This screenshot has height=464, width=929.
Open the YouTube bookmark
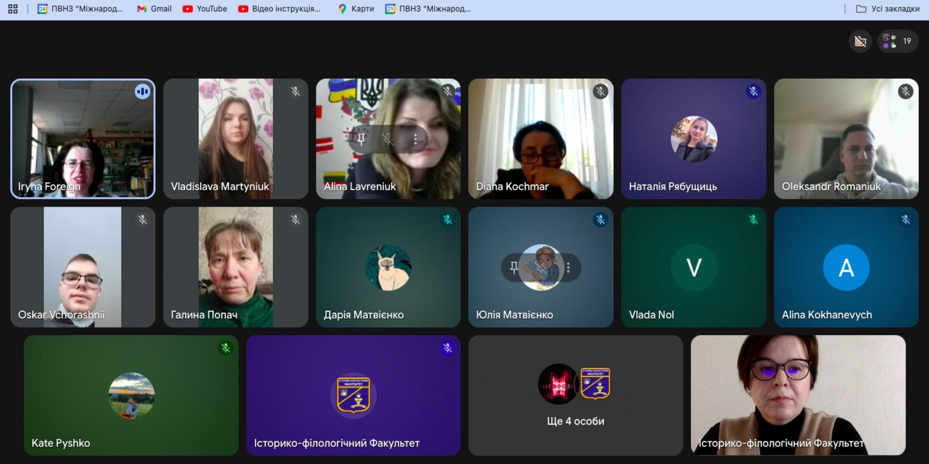(205, 9)
